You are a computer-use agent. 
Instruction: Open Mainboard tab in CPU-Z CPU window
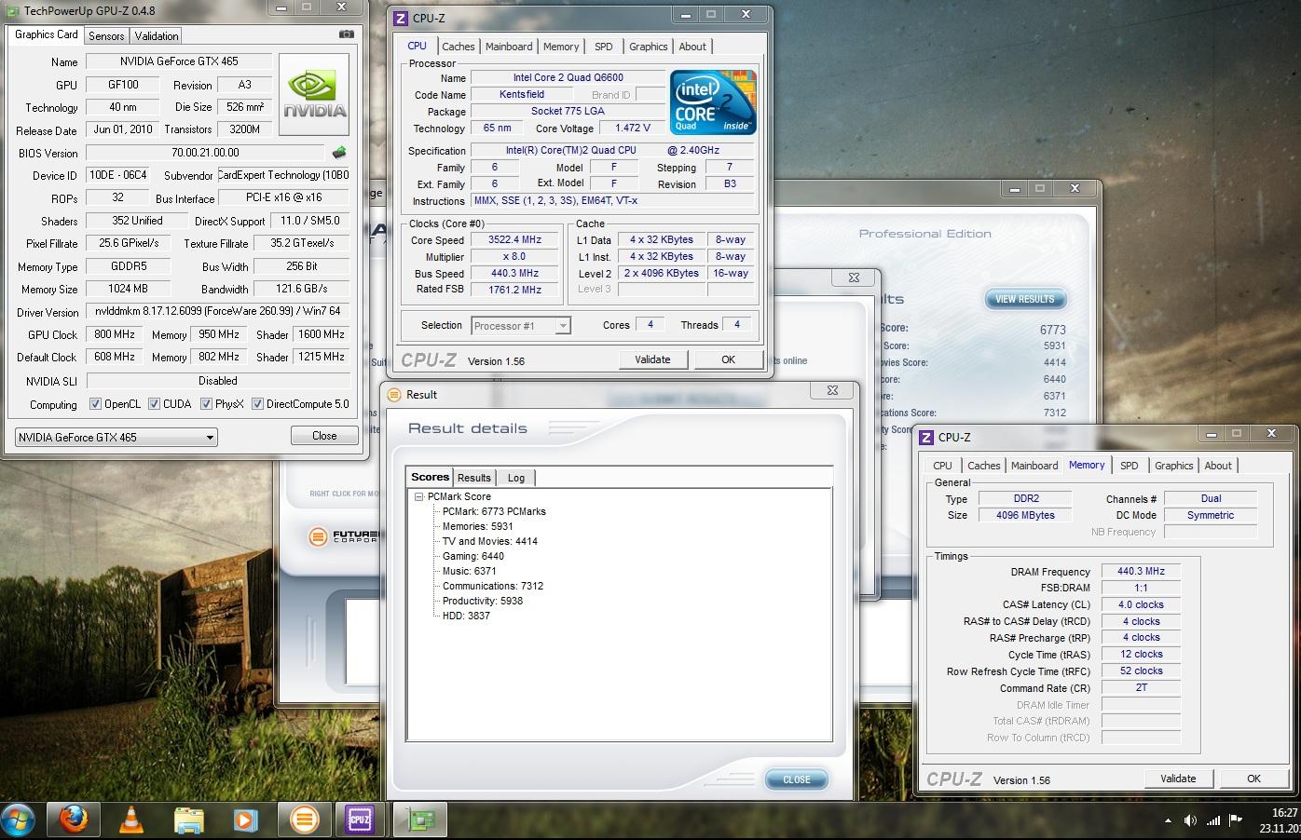[509, 47]
